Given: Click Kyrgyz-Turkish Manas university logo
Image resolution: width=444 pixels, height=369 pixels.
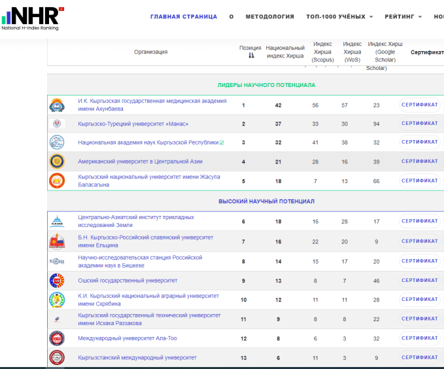Looking at the screenshot, I should coord(58,124).
